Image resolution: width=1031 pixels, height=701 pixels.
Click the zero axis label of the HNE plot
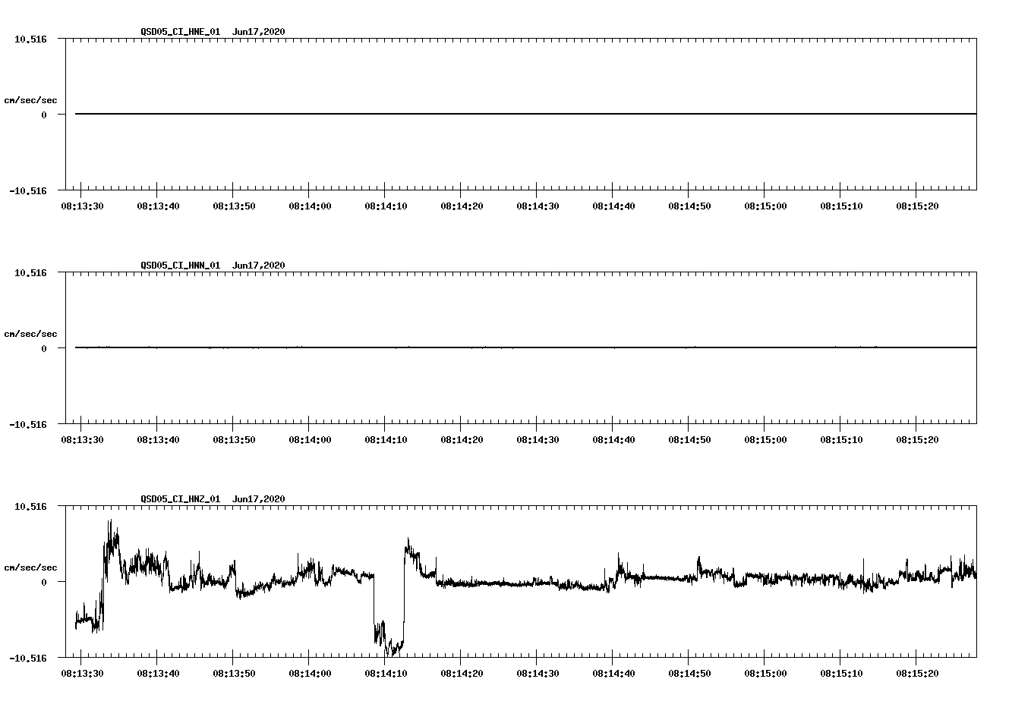44,115
